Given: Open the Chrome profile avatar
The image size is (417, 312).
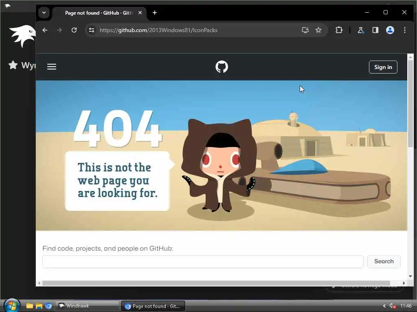Looking at the screenshot, I should 390,30.
